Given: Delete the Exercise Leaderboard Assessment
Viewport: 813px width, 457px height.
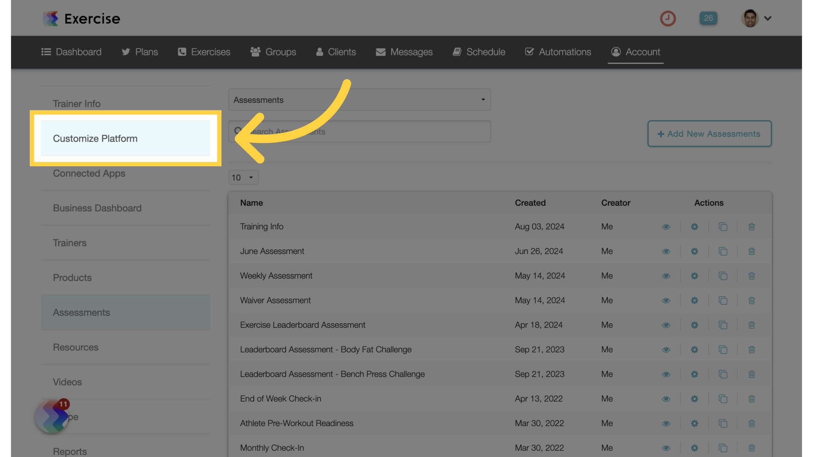Looking at the screenshot, I should pyautogui.click(x=752, y=325).
